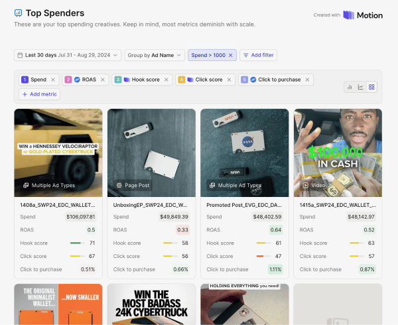The width and height of the screenshot is (398, 325).
Task: Select the ROAS metric chip
Action: pos(86,80)
